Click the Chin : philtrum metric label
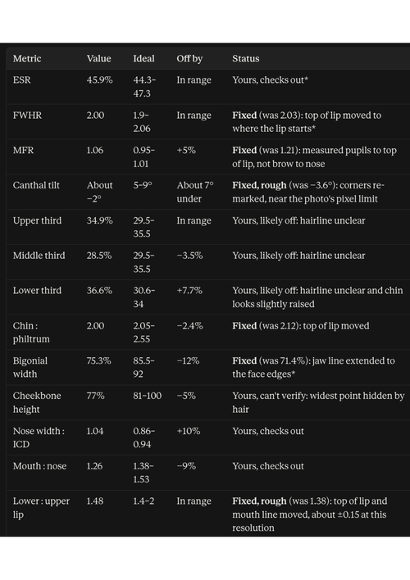Image resolution: width=410 pixels, height=580 pixels. click(31, 332)
